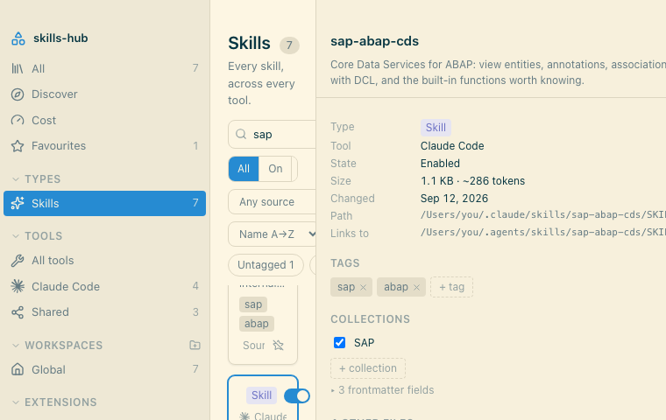Screen dimensions: 666x420
Task: Add a workspace with the folder-plus icon
Action: click(x=195, y=345)
